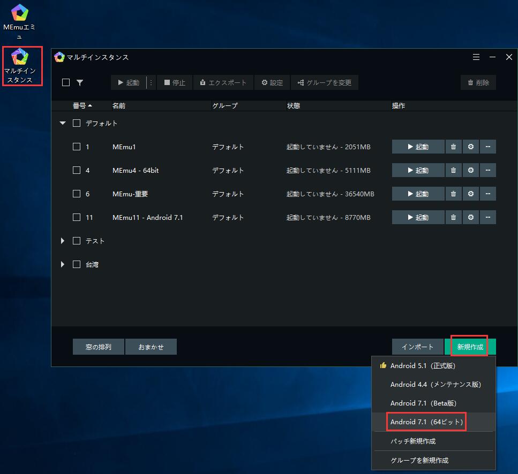
Task: Click the 削除 delete icon in the toolbar
Action: [x=478, y=82]
